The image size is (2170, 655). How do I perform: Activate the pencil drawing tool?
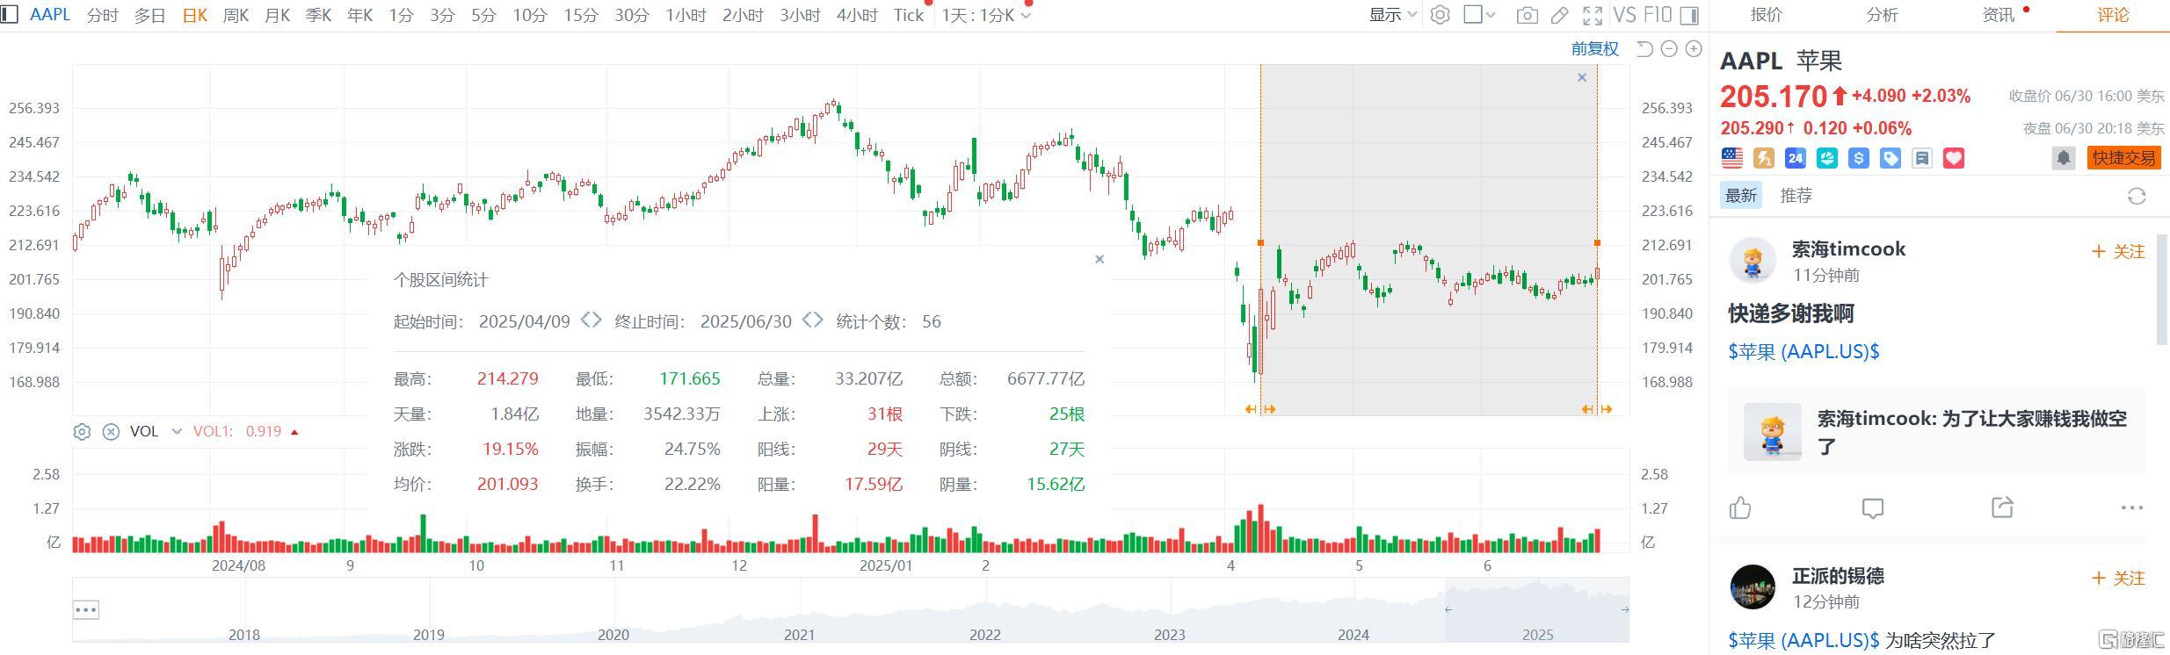tap(1560, 15)
